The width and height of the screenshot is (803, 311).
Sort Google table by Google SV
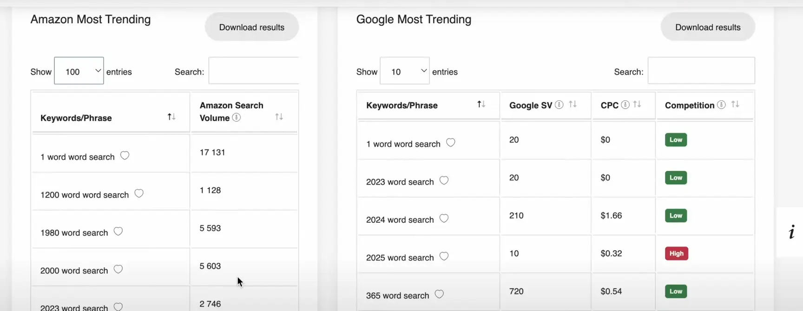click(573, 104)
